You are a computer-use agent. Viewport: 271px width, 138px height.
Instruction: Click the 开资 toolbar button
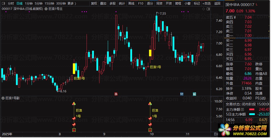(x=169, y=4)
